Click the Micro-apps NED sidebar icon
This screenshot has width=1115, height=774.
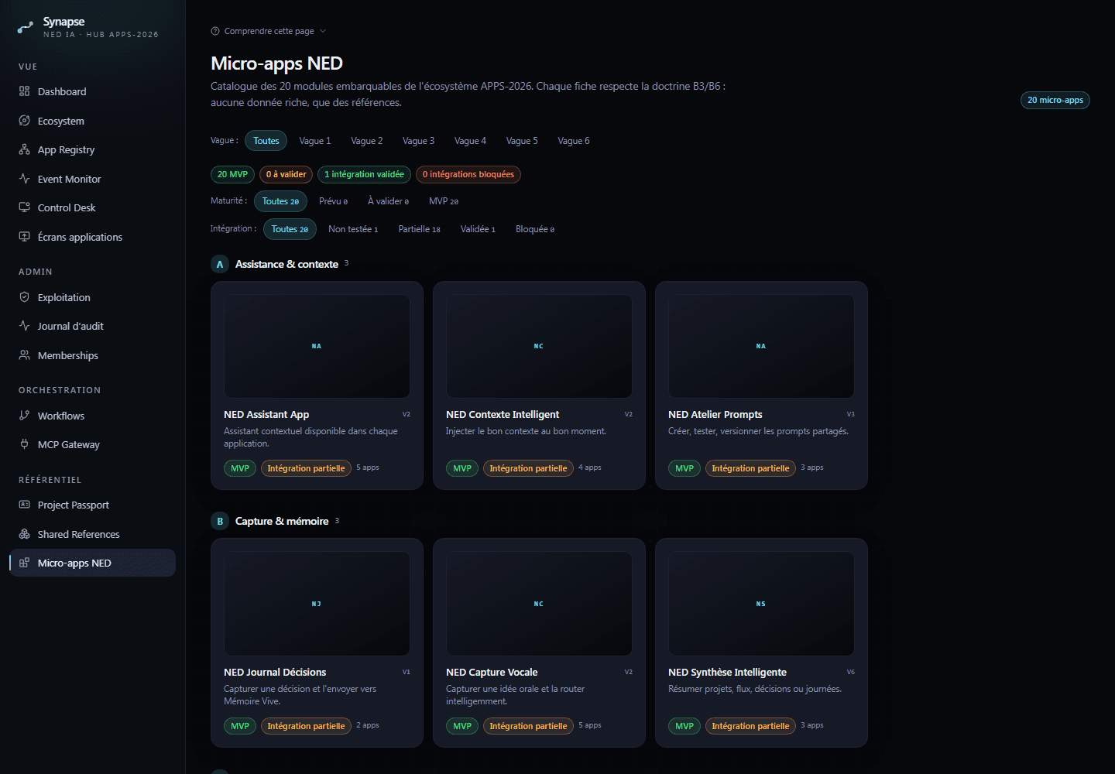click(x=24, y=563)
